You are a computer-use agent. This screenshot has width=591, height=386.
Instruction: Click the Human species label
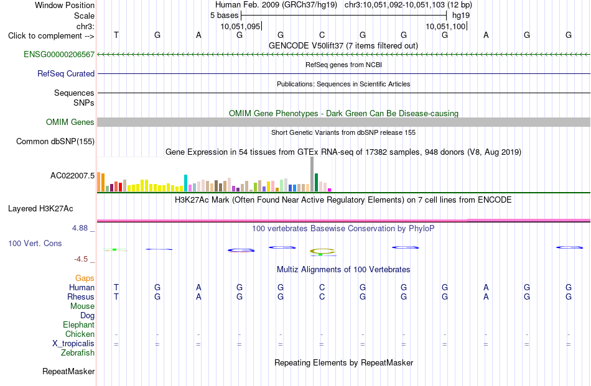click(x=81, y=287)
